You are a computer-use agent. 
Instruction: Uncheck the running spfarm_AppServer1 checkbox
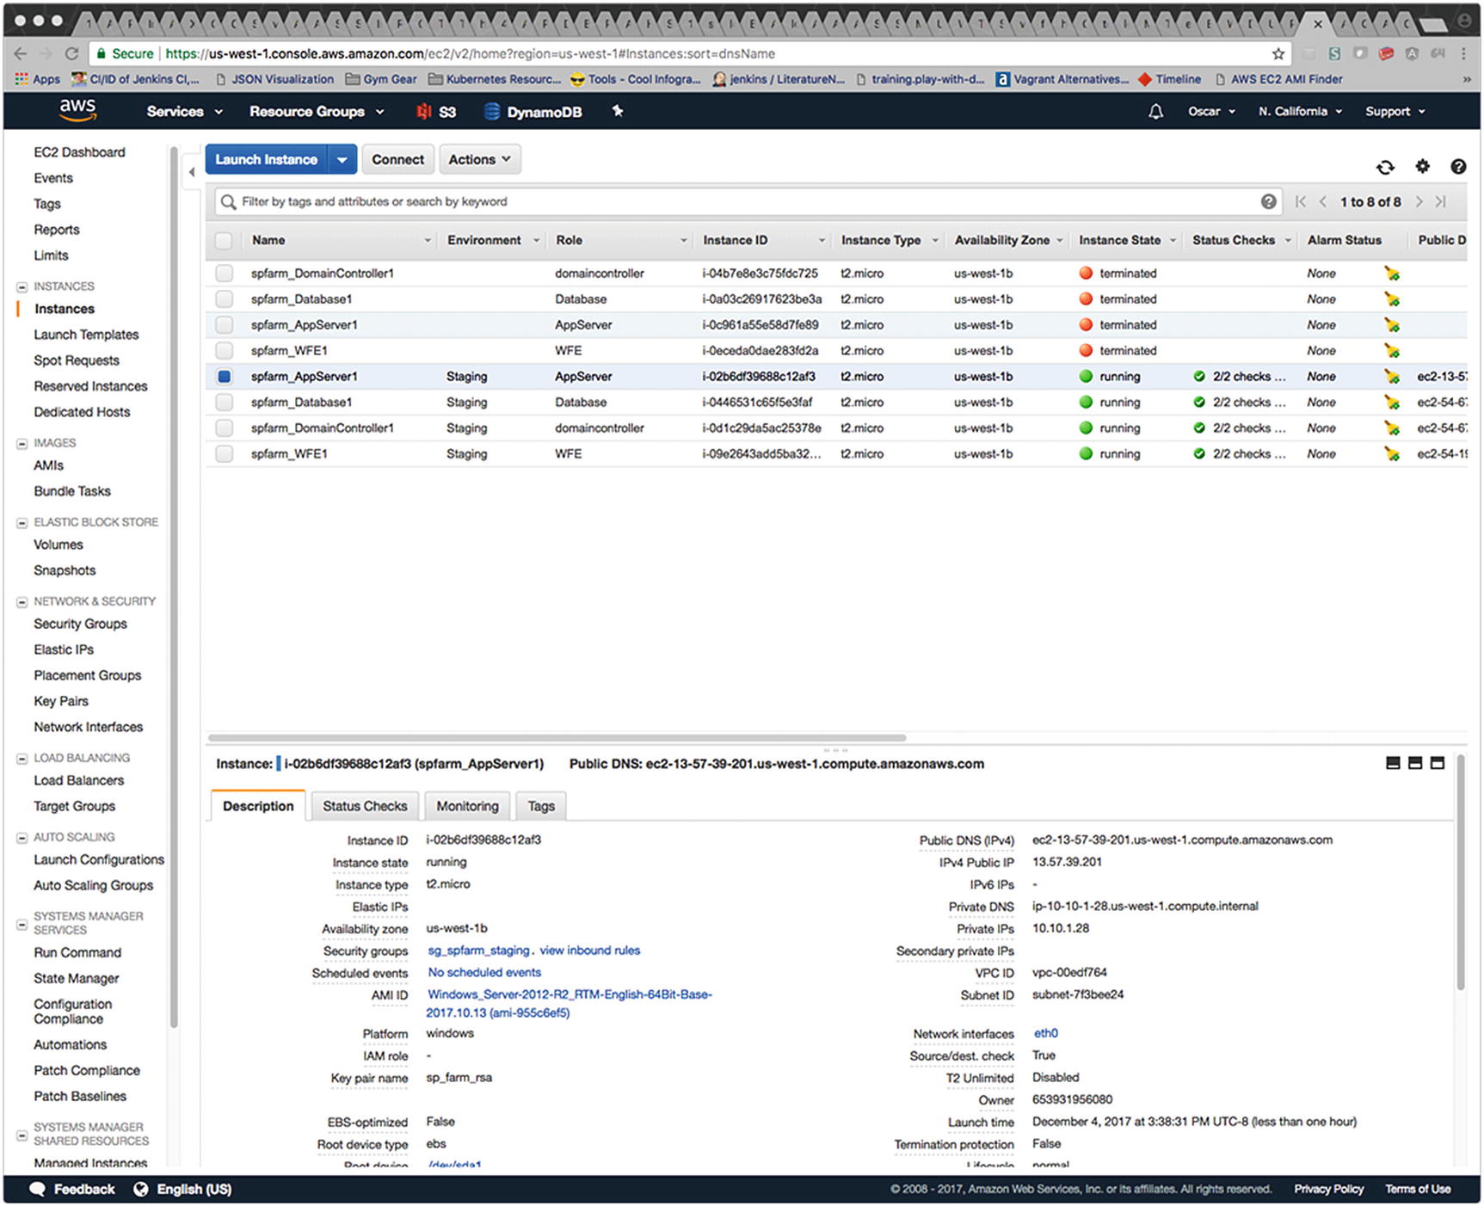[224, 377]
